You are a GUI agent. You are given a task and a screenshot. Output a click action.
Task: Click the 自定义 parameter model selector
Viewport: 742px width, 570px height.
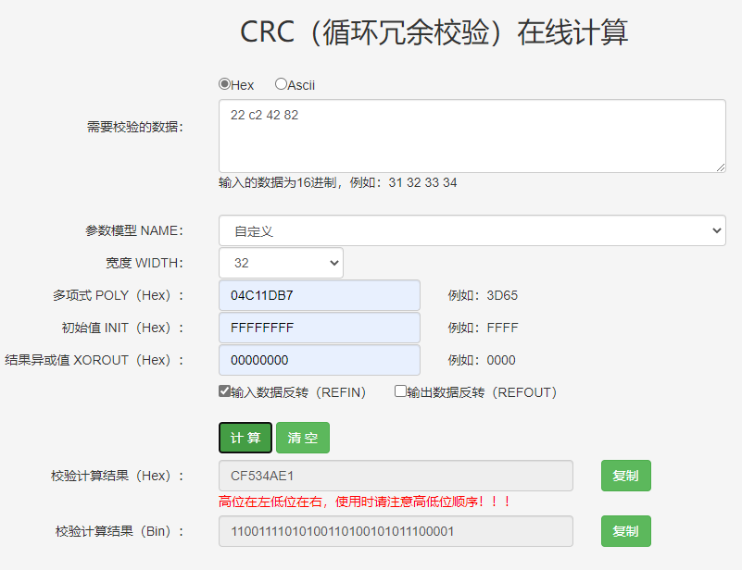click(x=472, y=229)
